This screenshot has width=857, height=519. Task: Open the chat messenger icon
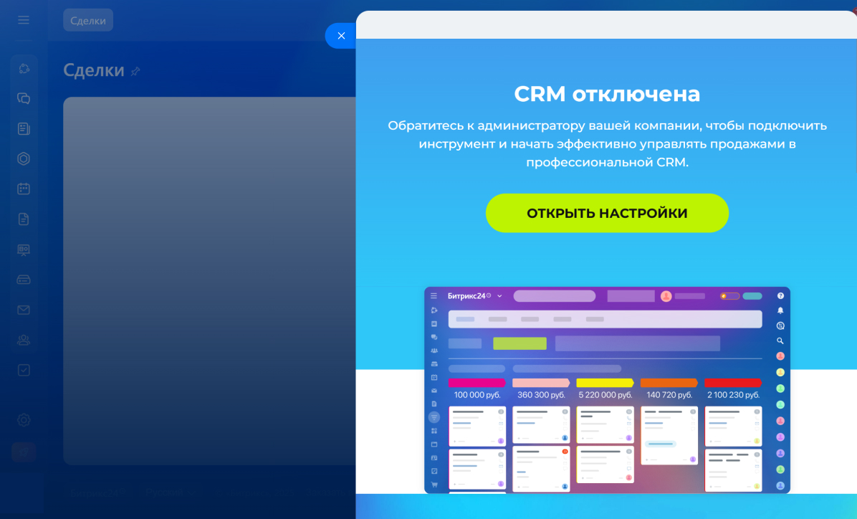pos(24,98)
